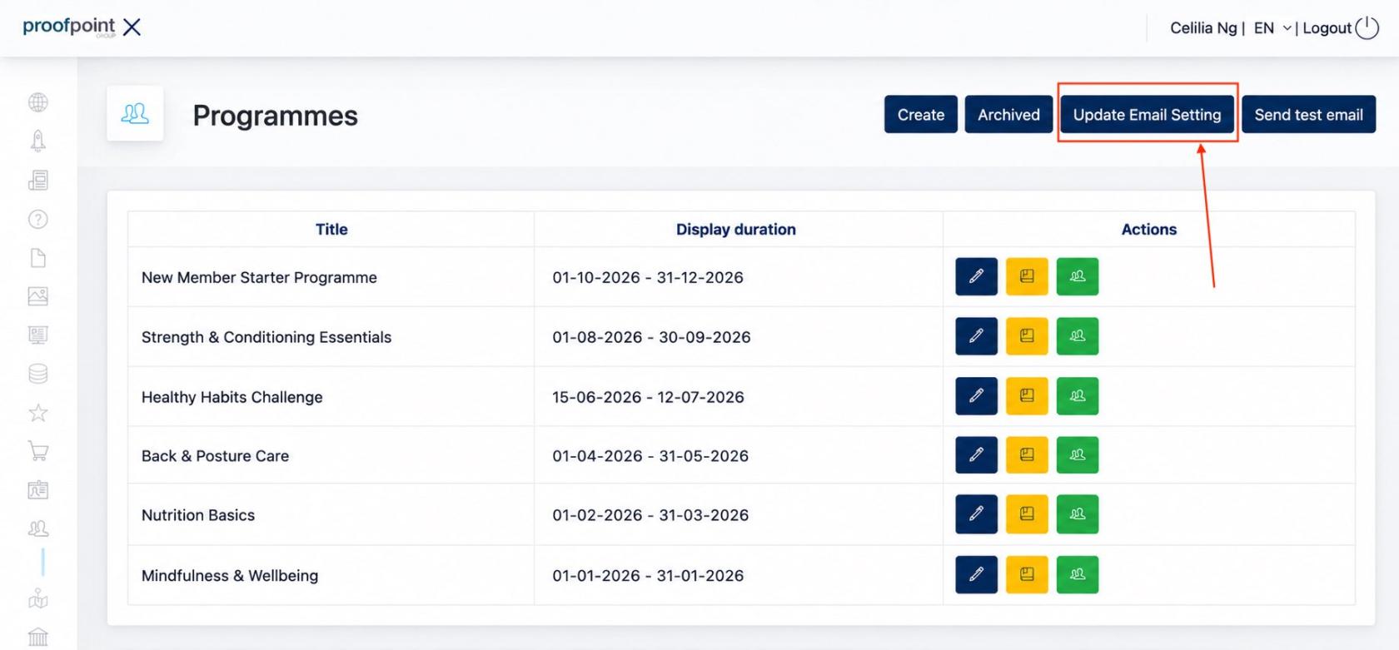
Task: Open the rocket icon in the sidebar
Action: pyautogui.click(x=37, y=141)
